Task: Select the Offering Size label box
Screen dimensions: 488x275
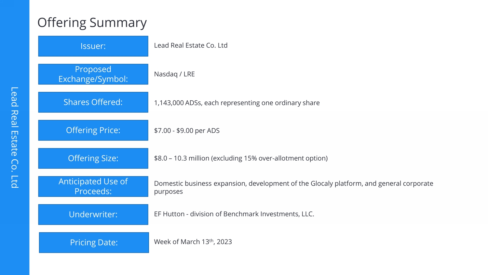Action: 93,158
